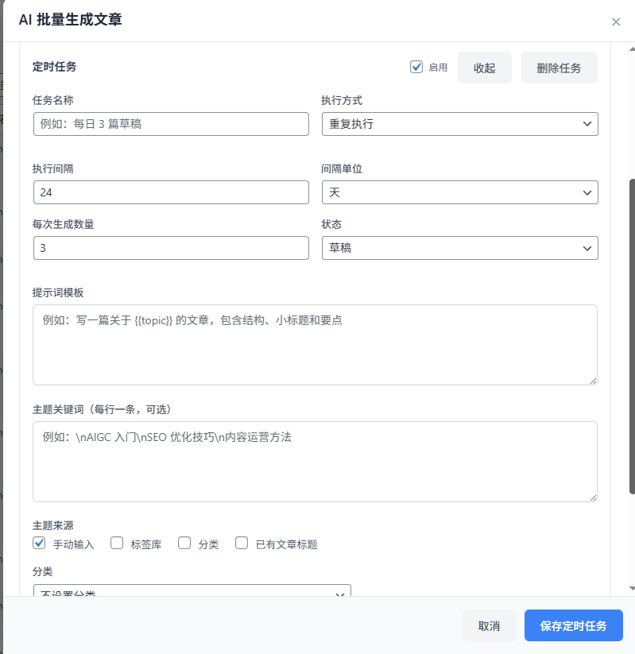Expand the 分类 dropdown at bottom
This screenshot has height=654, width=635.
point(192,592)
